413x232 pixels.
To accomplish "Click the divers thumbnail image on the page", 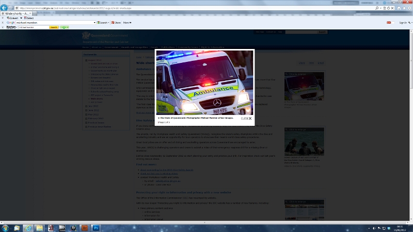I will [x=304, y=141].
